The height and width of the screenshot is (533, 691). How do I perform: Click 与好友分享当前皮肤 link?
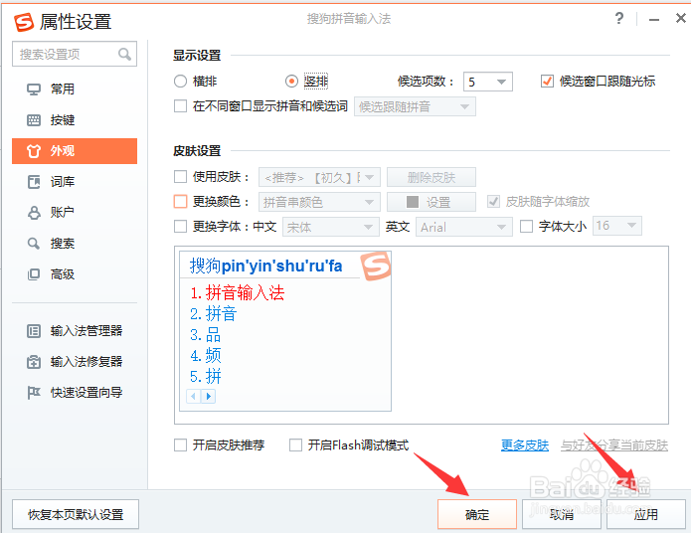614,445
